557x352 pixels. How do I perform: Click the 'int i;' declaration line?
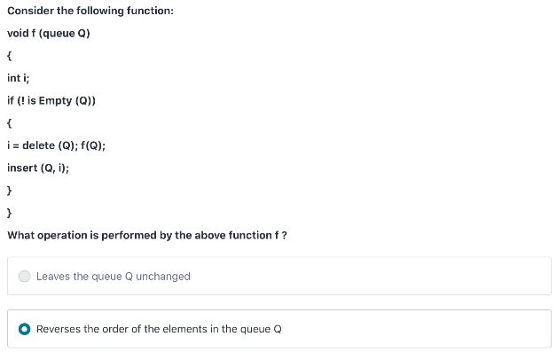[18, 78]
